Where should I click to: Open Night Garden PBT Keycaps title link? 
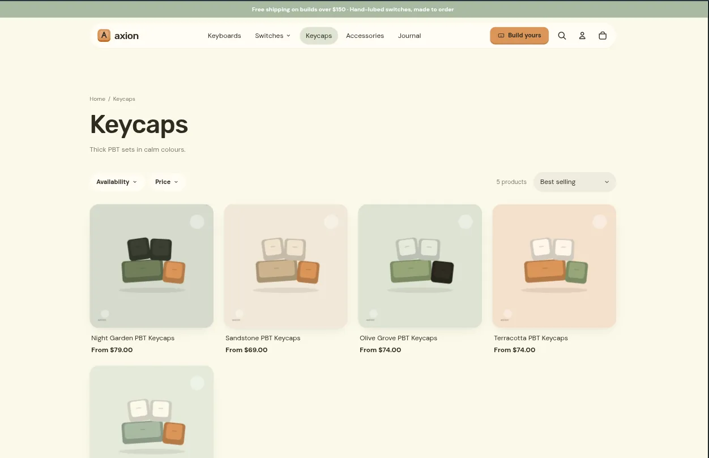pos(133,338)
